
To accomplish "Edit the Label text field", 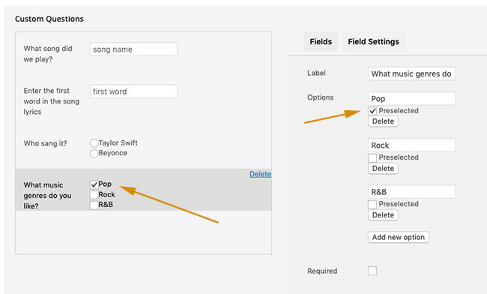I will click(x=411, y=73).
